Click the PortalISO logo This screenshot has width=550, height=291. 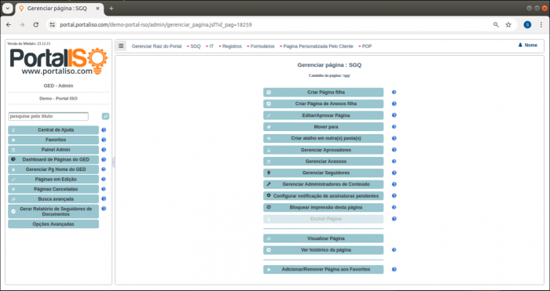point(59,61)
